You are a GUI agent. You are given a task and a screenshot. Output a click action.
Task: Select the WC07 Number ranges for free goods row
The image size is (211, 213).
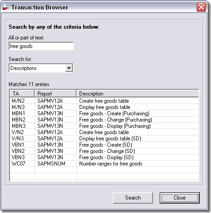click(104, 164)
